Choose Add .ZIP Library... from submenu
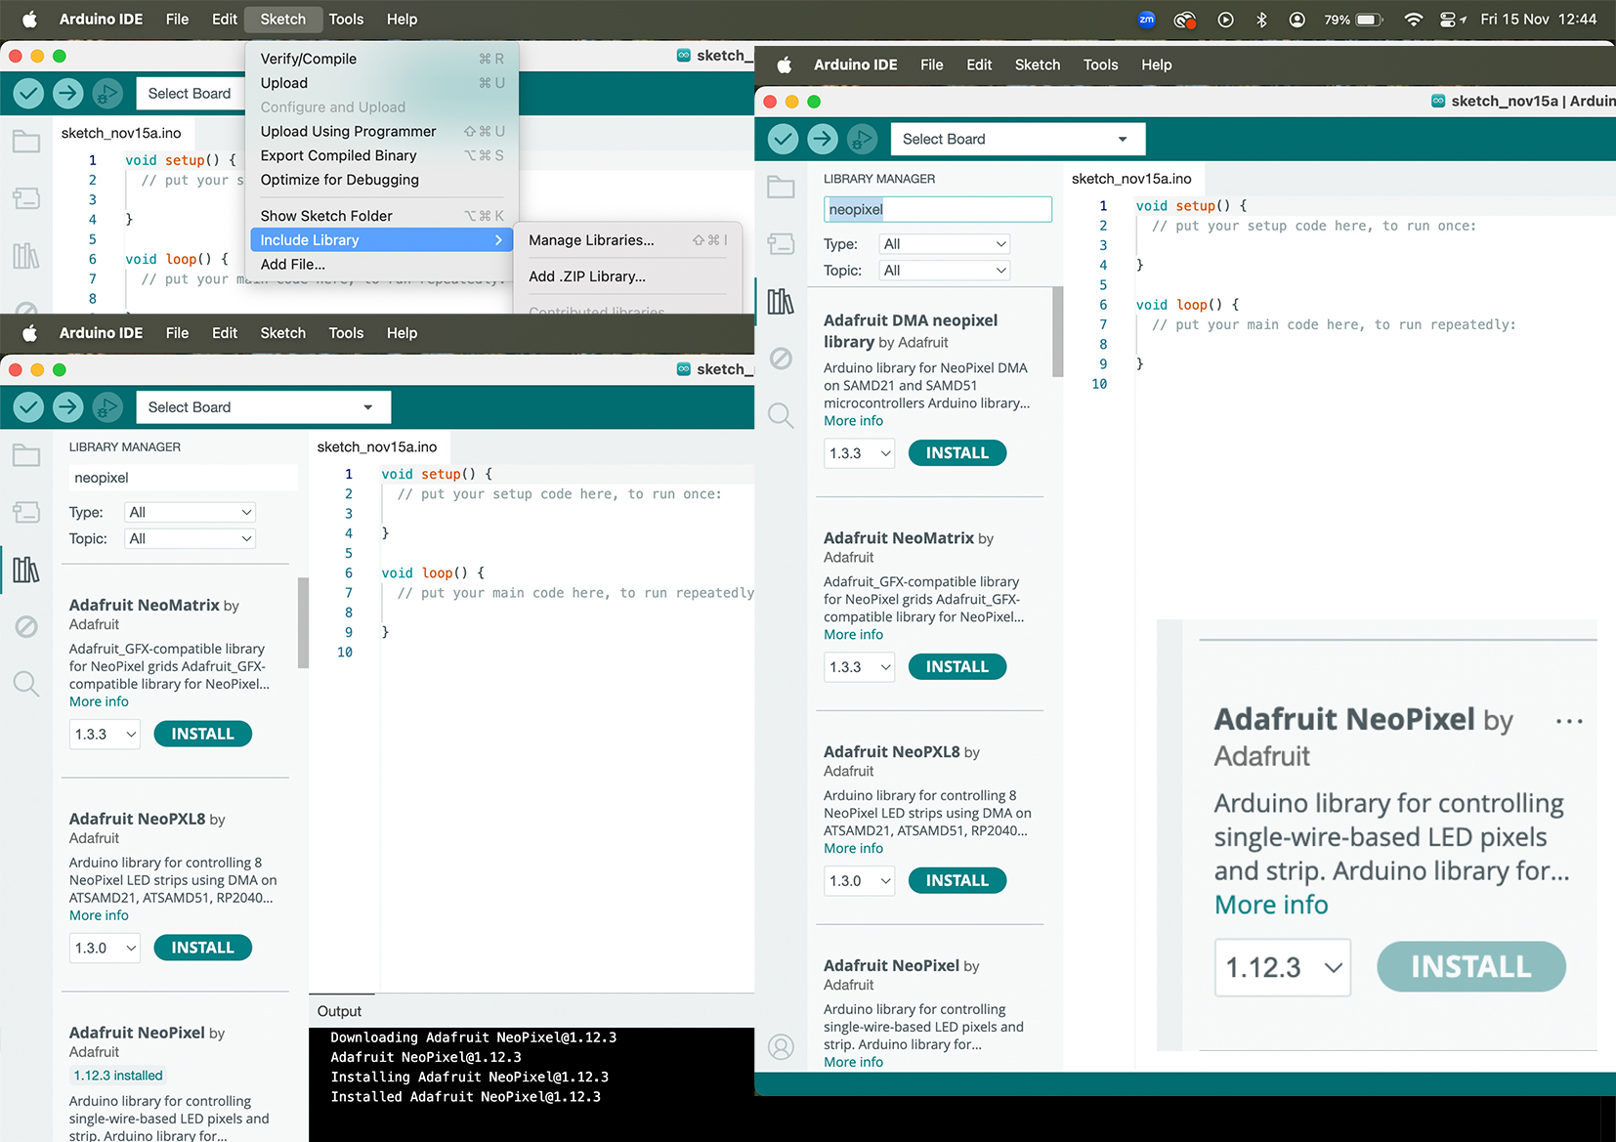 [627, 276]
